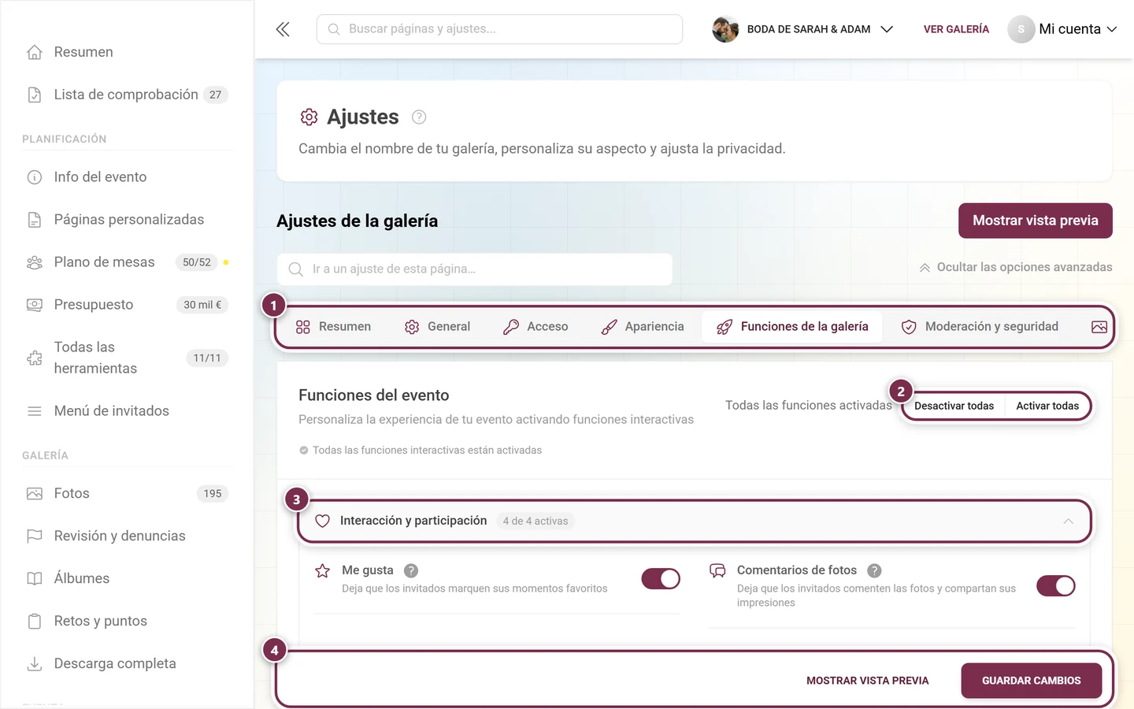This screenshot has height=709, width=1134.
Task: Click the help icon next to Comentarios de fotos
Action: click(x=874, y=570)
